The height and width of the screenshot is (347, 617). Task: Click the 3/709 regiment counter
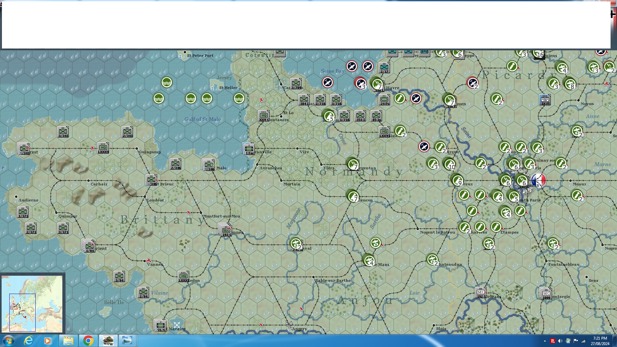tap(296, 84)
